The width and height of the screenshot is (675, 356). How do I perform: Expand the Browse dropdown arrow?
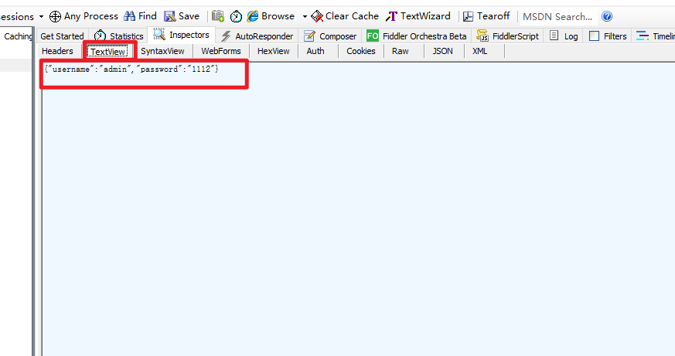(x=305, y=17)
